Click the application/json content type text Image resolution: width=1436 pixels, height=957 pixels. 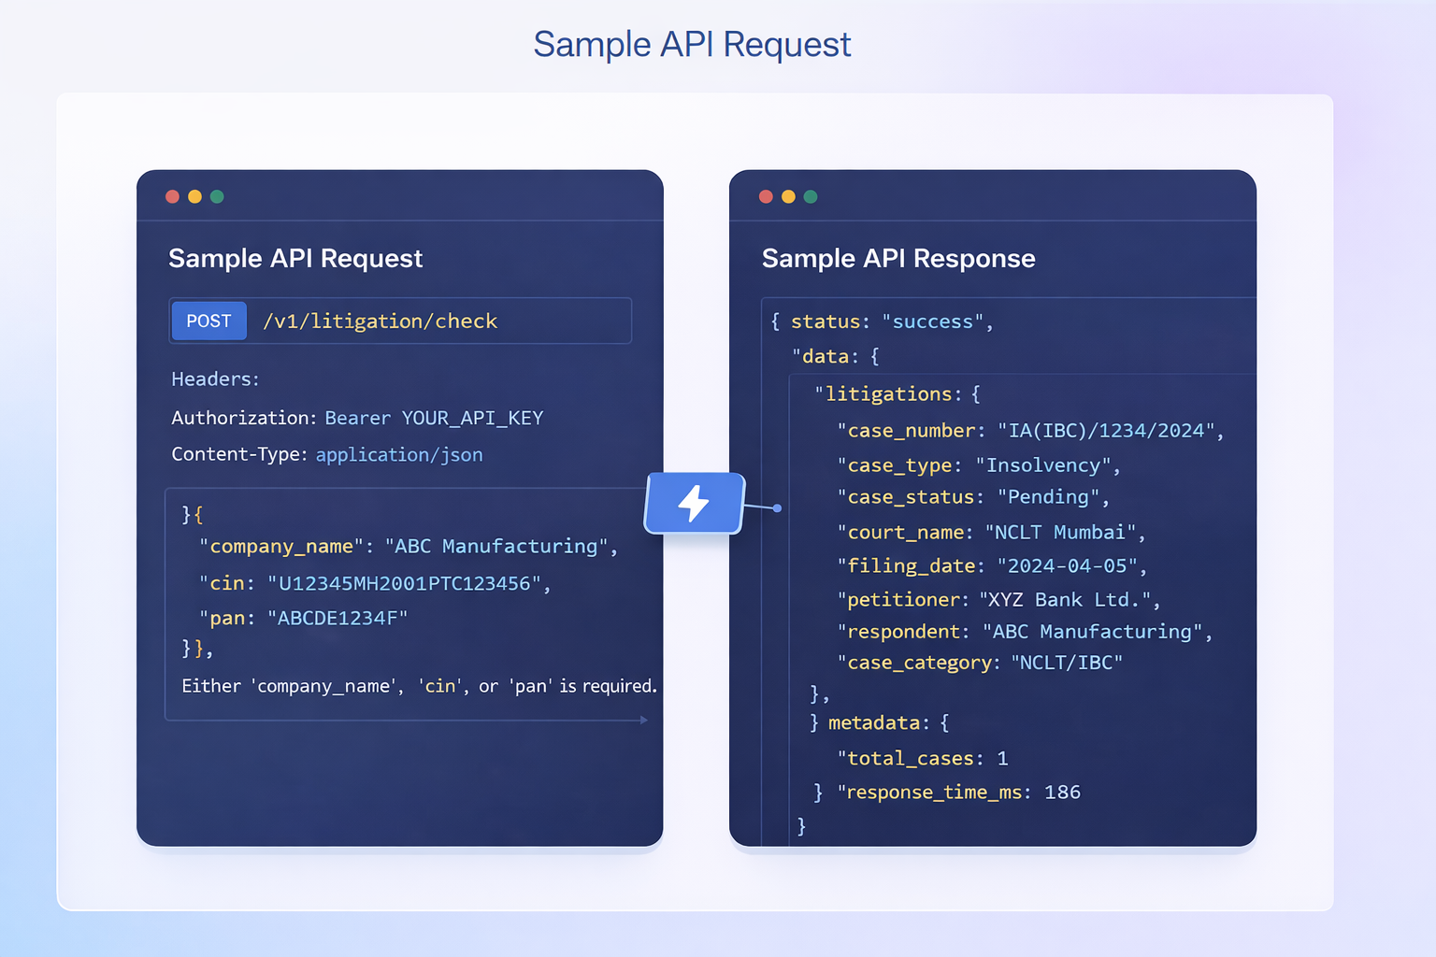coord(399,454)
